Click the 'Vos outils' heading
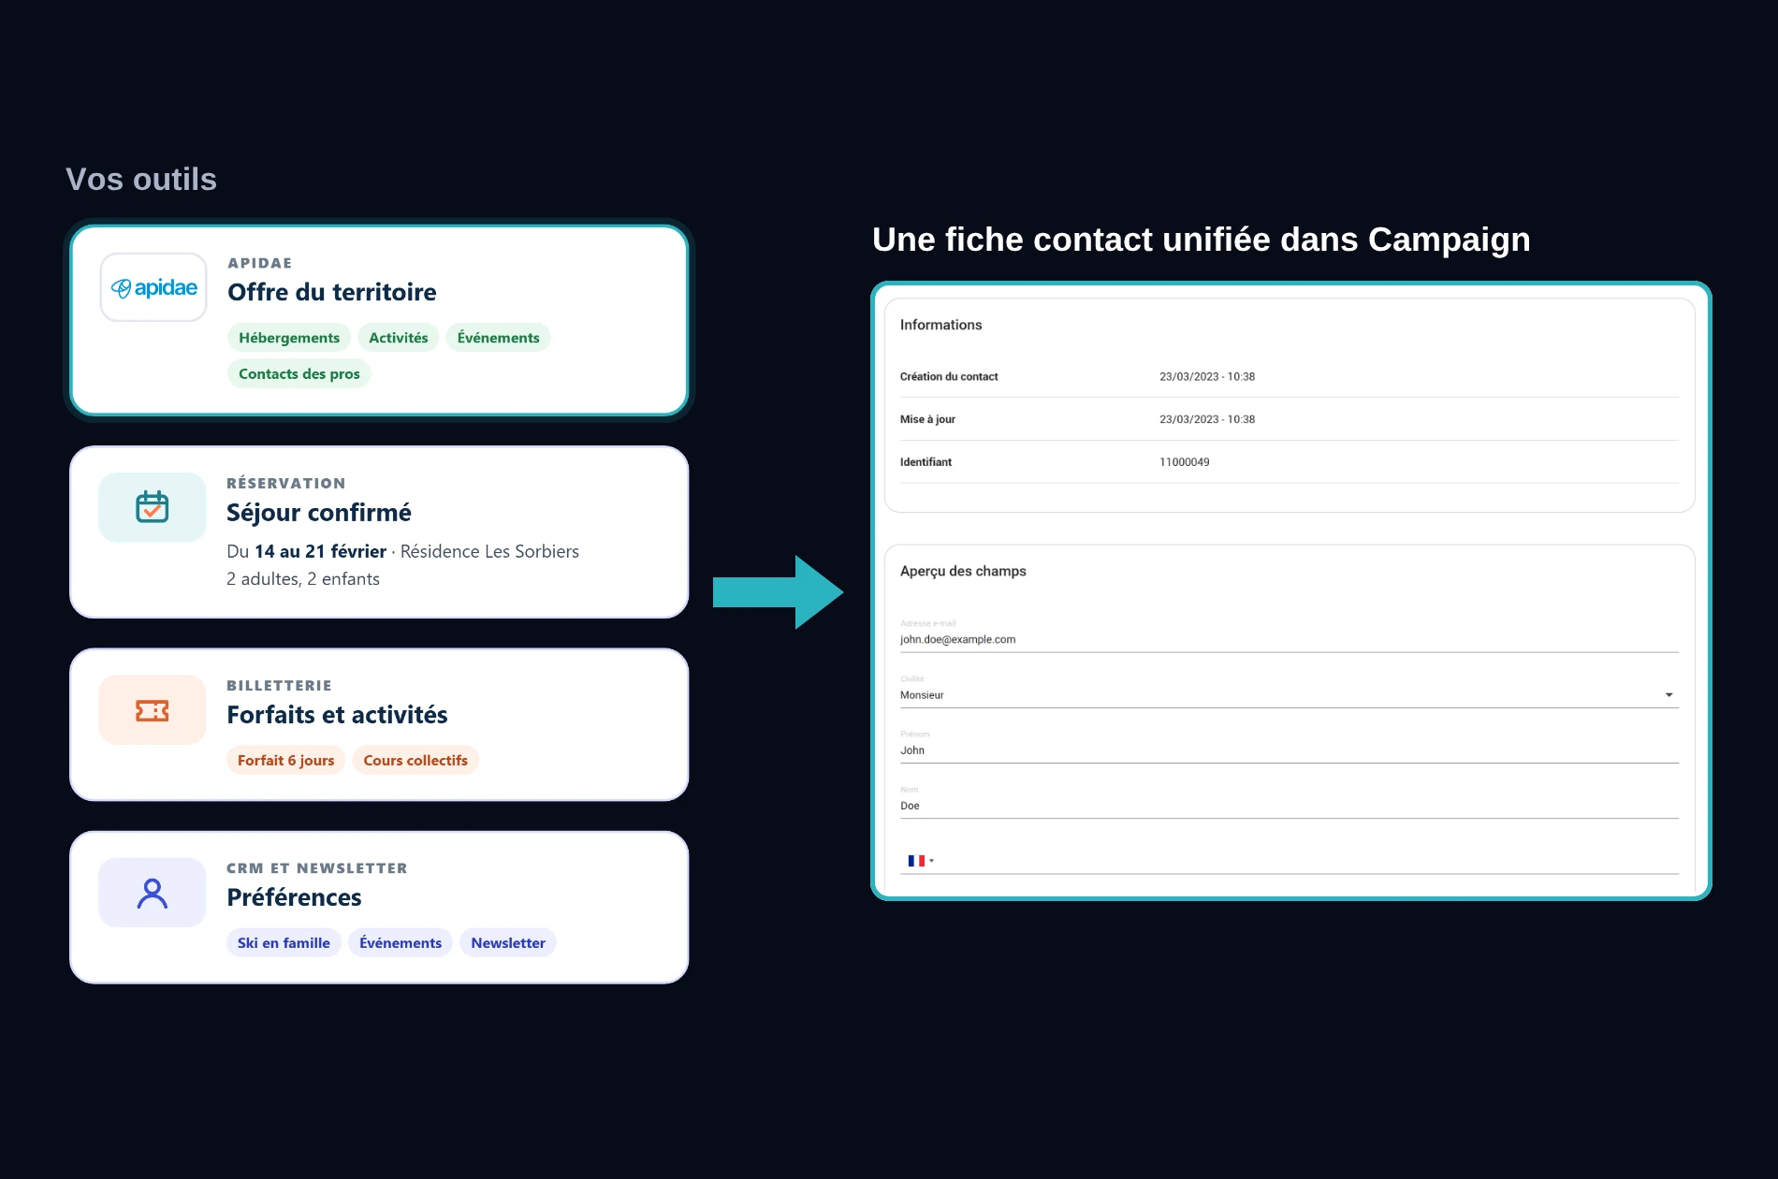 pos(141,179)
